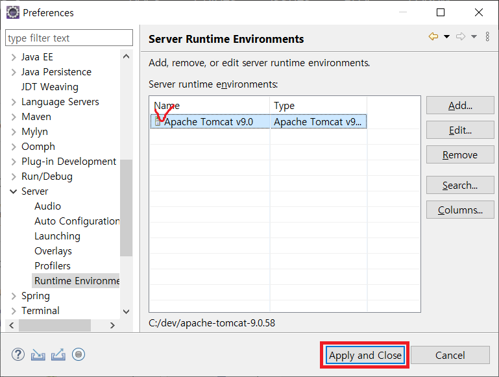Viewport: 499px width, 377px height.
Task: Select the Apache Tomcat v9.0 row
Action: (x=258, y=121)
